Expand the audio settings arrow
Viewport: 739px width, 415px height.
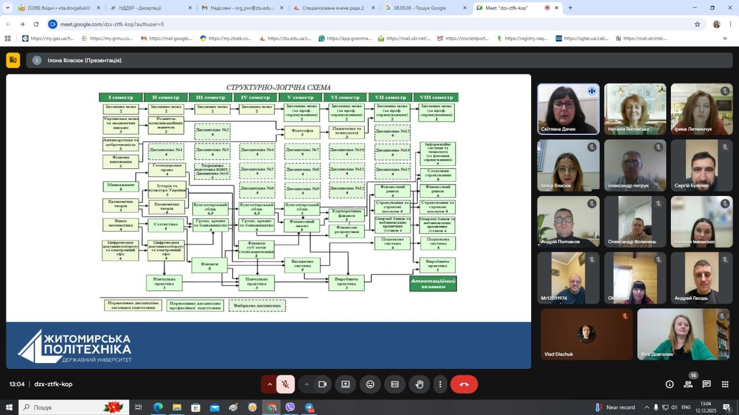[269, 384]
